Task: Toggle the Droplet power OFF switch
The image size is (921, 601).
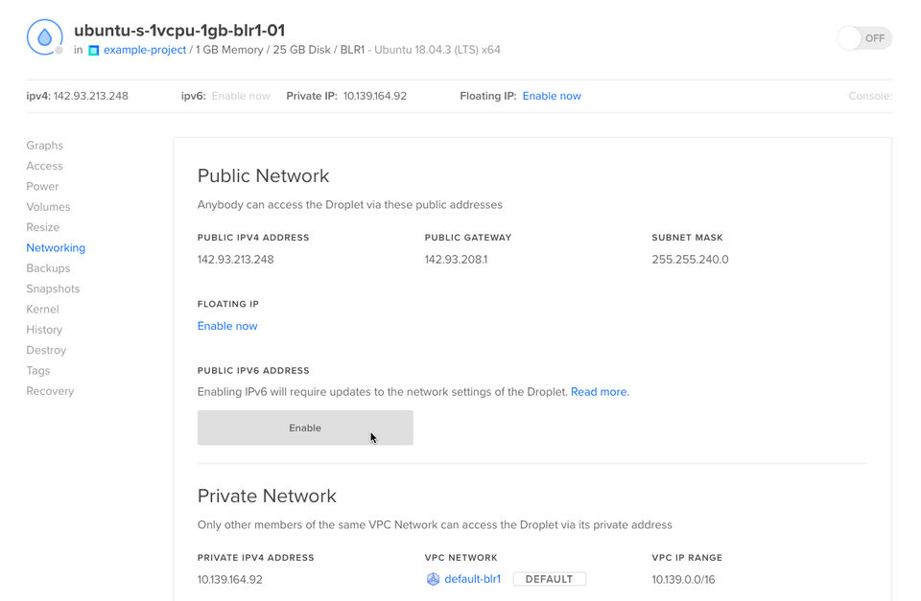Action: coord(863,38)
